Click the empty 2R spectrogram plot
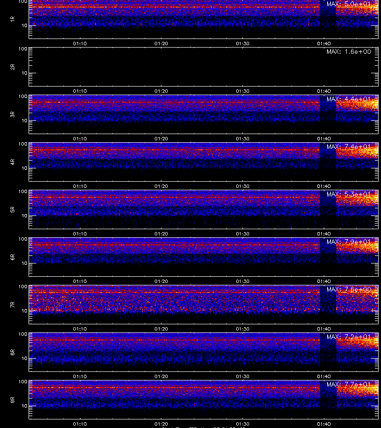The image size is (381, 428). (x=204, y=67)
